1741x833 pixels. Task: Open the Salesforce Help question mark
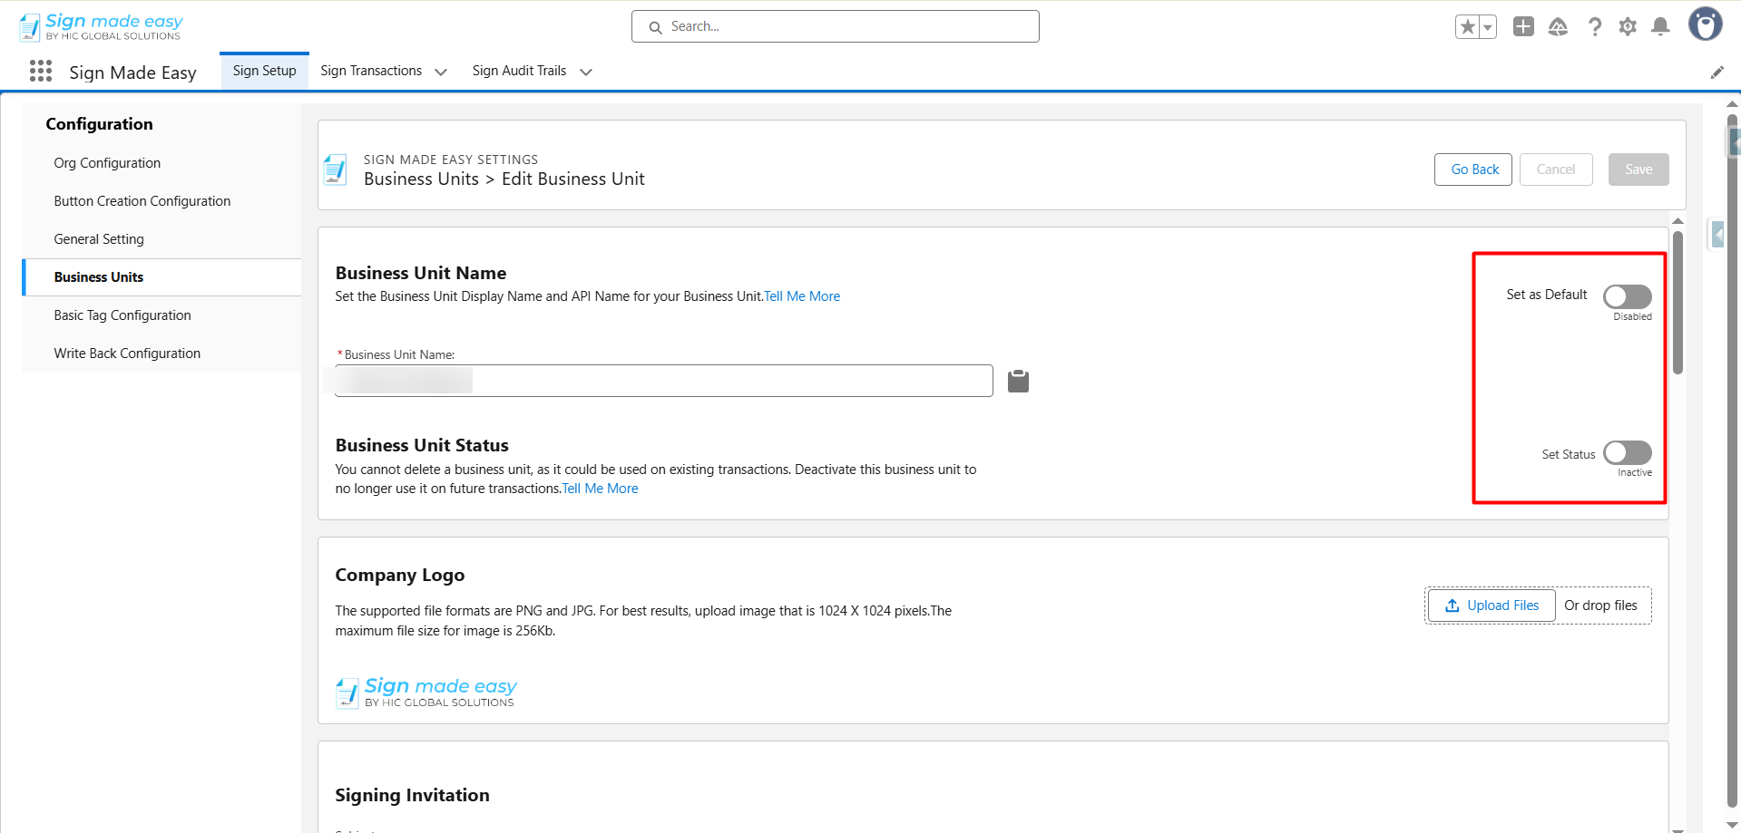point(1594,27)
